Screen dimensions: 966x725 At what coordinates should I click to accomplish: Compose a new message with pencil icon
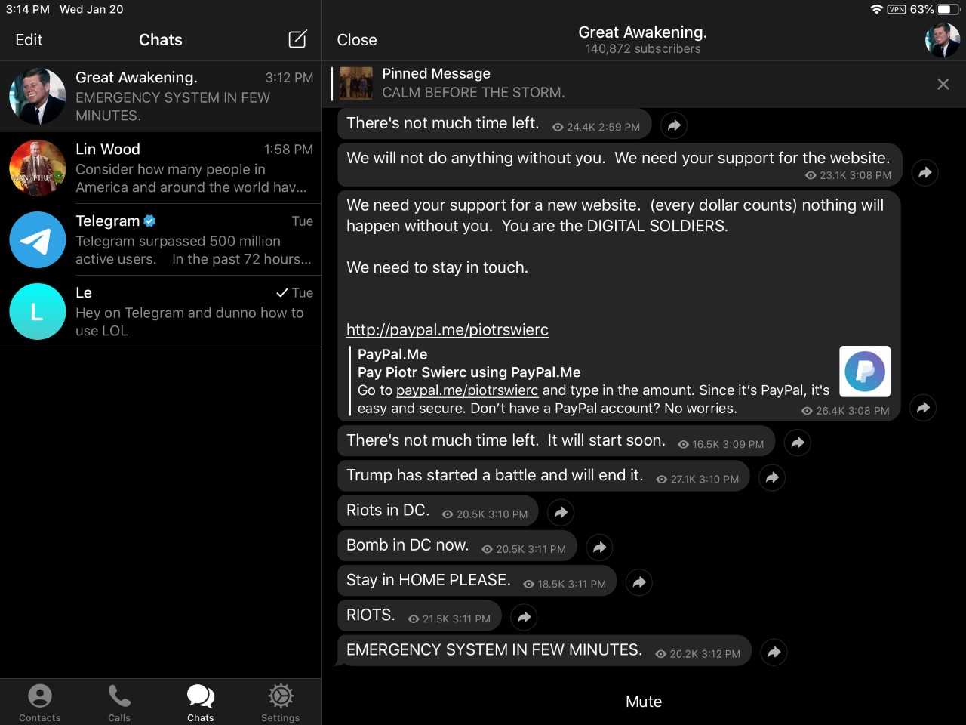coord(297,39)
